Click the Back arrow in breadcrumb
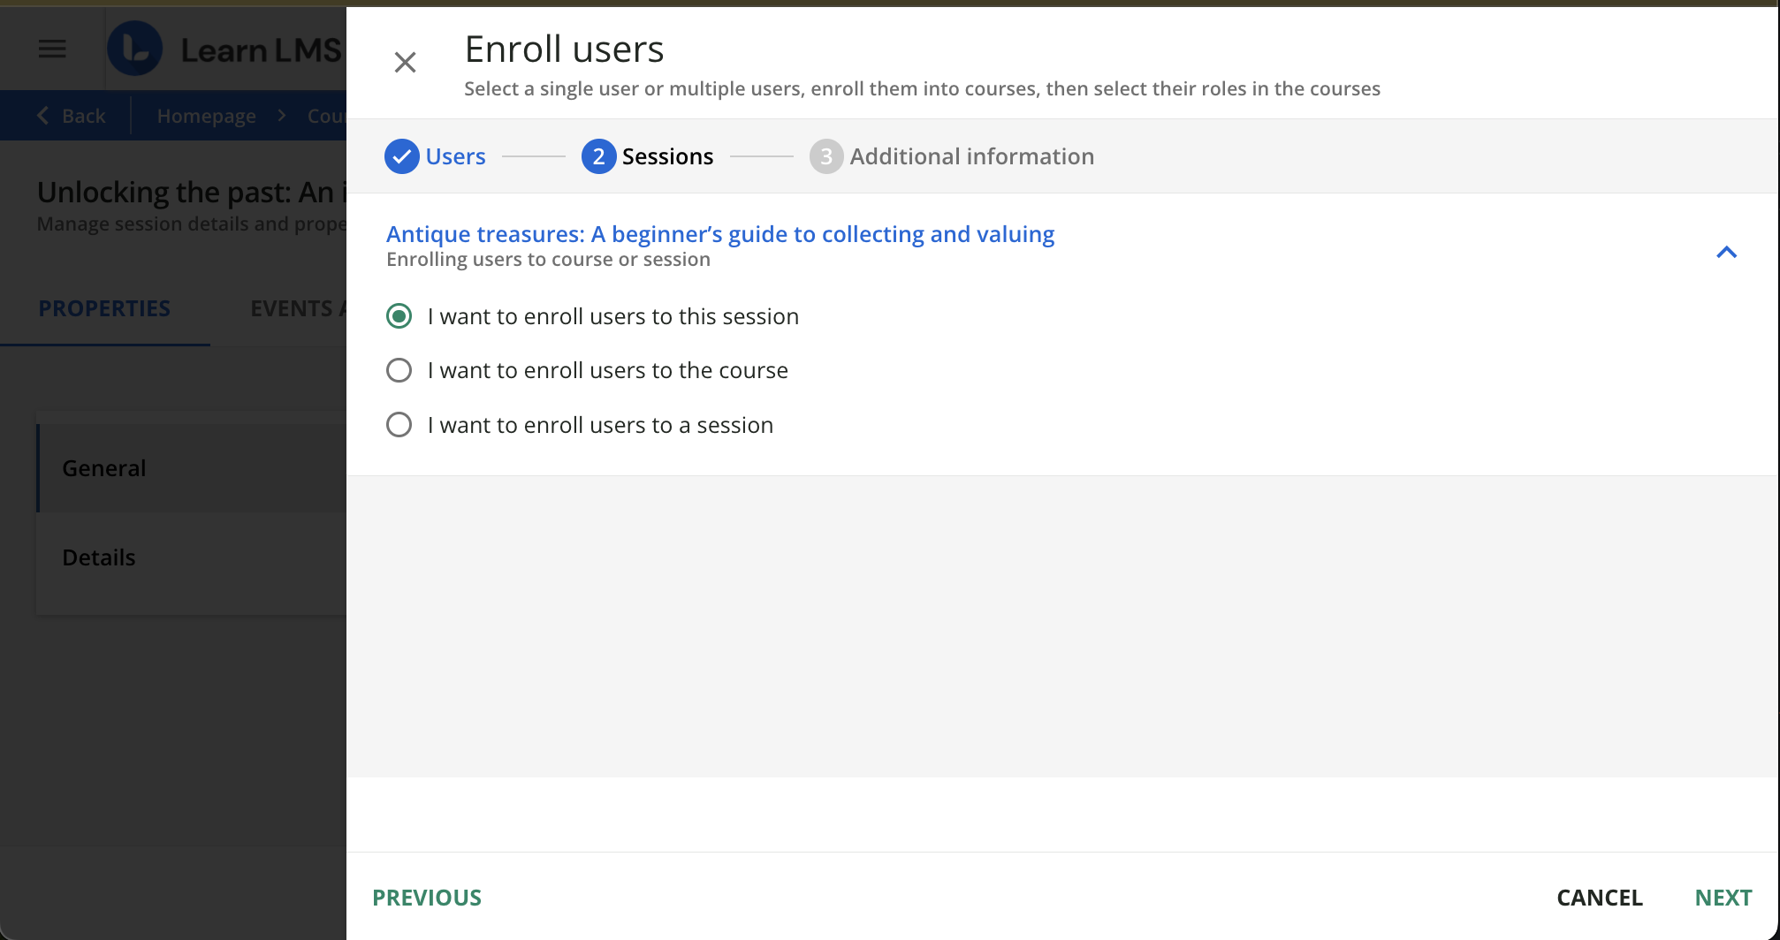The image size is (1780, 940). point(43,116)
